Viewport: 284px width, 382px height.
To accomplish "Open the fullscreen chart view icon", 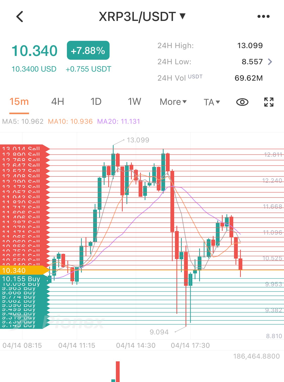I will pos(269,102).
